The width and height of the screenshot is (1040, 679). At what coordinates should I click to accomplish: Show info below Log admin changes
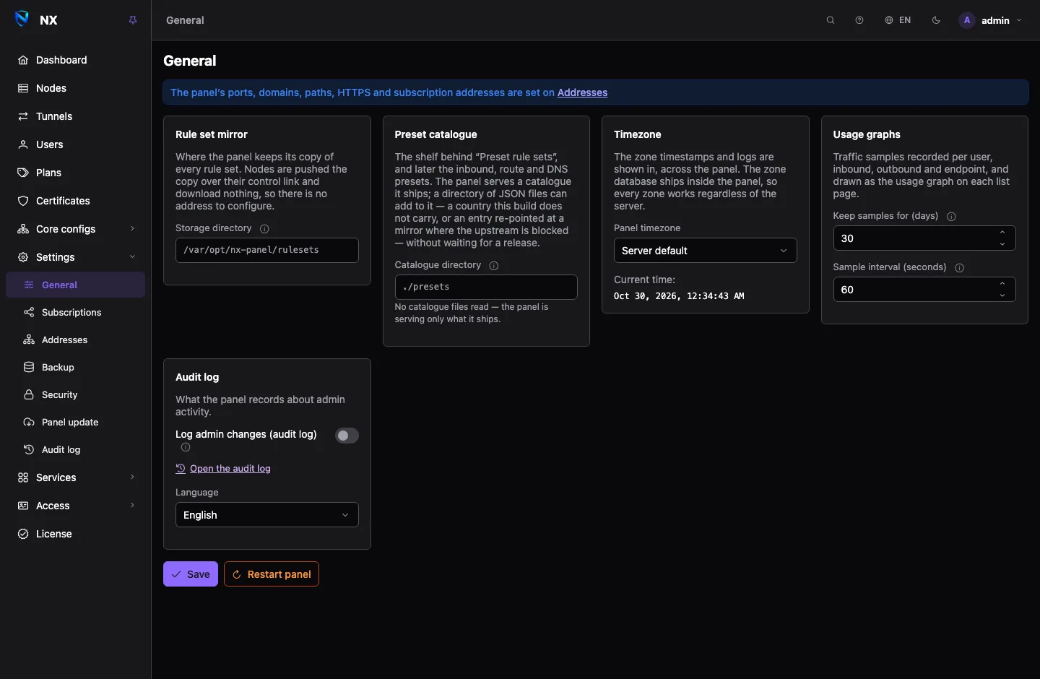click(x=186, y=448)
